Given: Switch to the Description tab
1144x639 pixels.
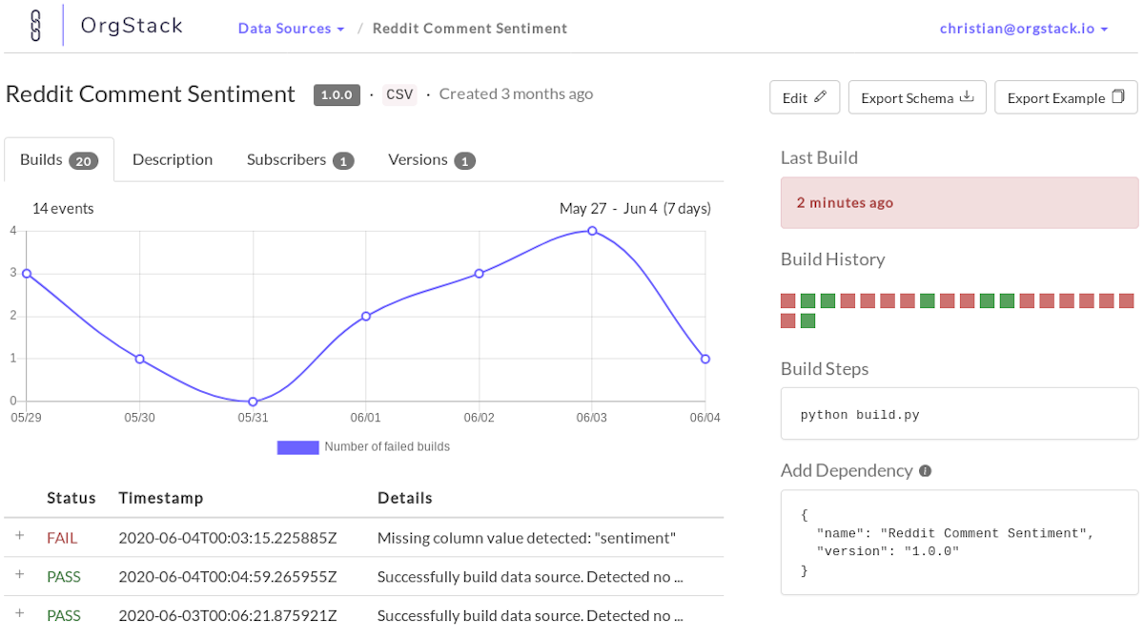Looking at the screenshot, I should coord(173,159).
